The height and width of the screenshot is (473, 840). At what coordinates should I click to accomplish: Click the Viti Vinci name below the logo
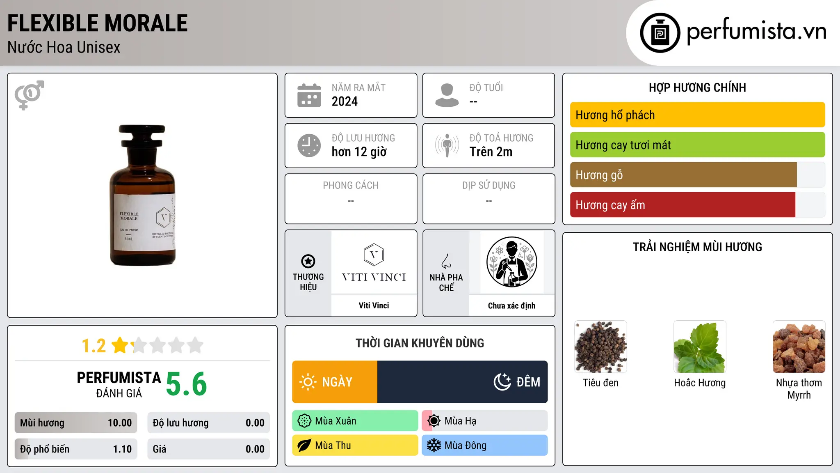coord(374,305)
